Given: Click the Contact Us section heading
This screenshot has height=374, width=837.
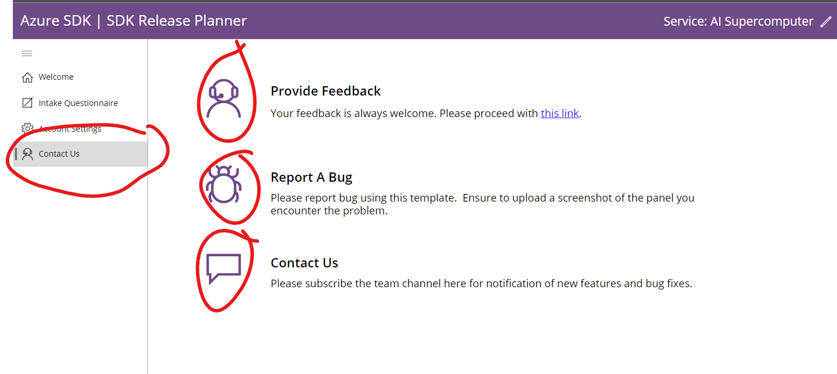Looking at the screenshot, I should (304, 263).
